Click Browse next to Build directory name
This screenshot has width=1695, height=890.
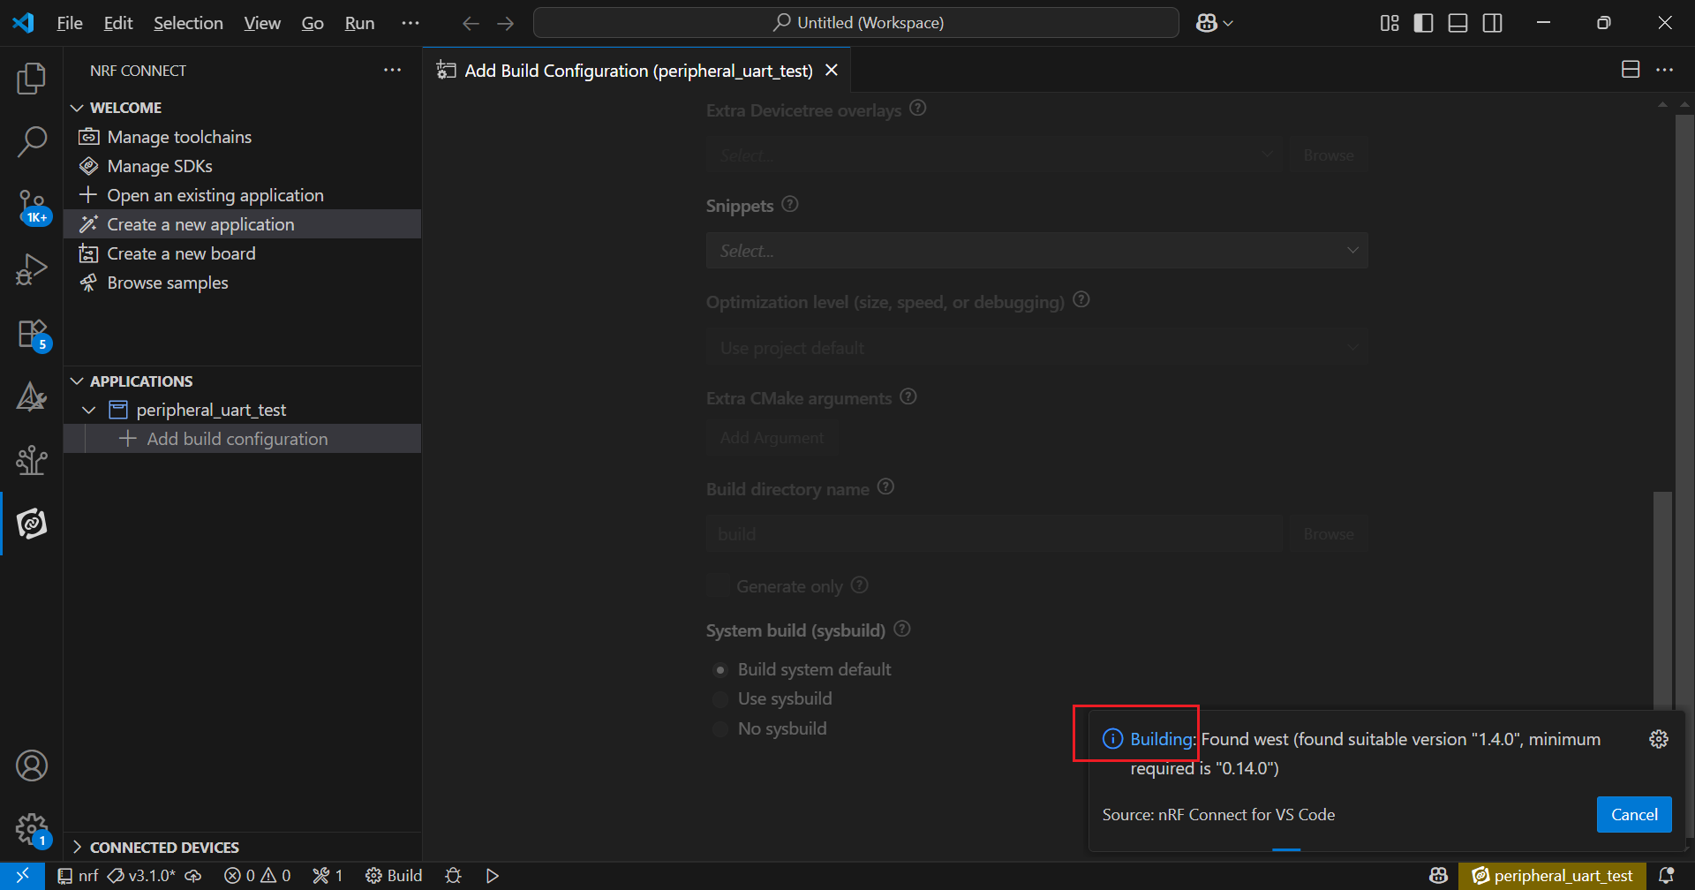[1329, 534]
